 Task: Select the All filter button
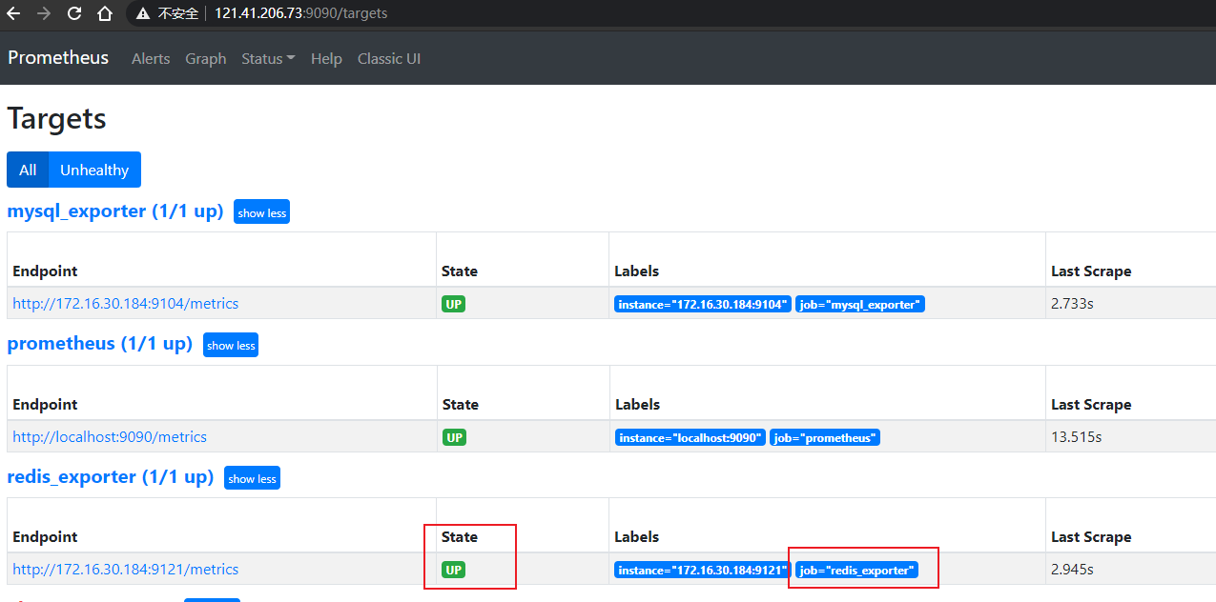click(x=28, y=170)
